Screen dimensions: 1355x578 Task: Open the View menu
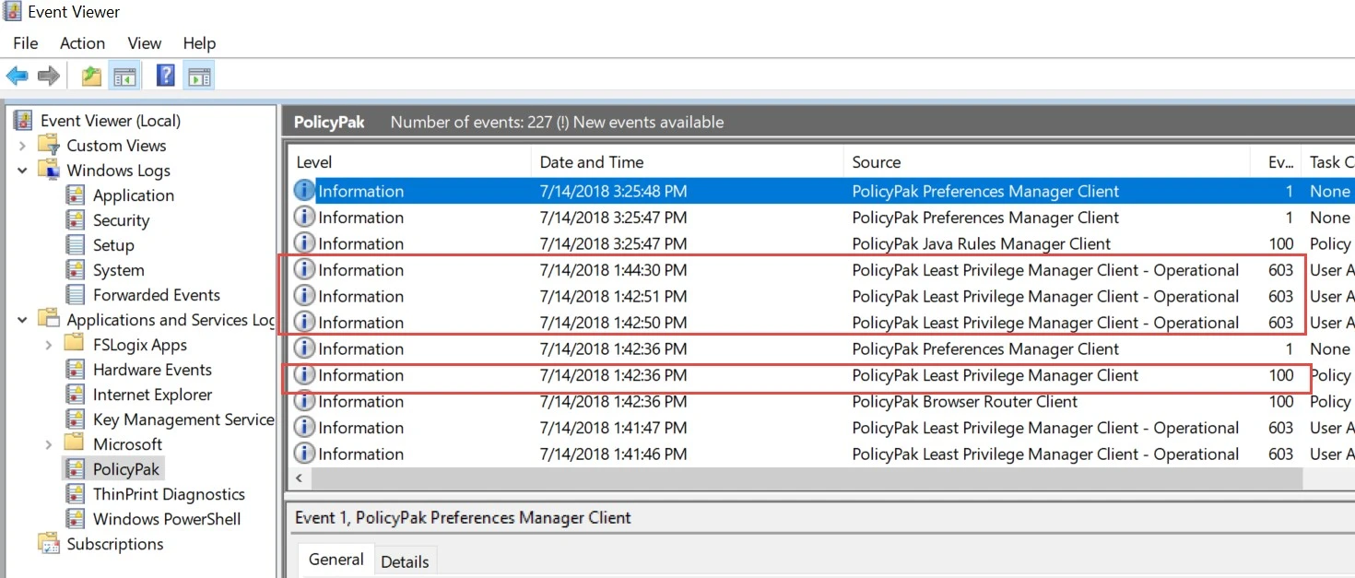coord(145,43)
